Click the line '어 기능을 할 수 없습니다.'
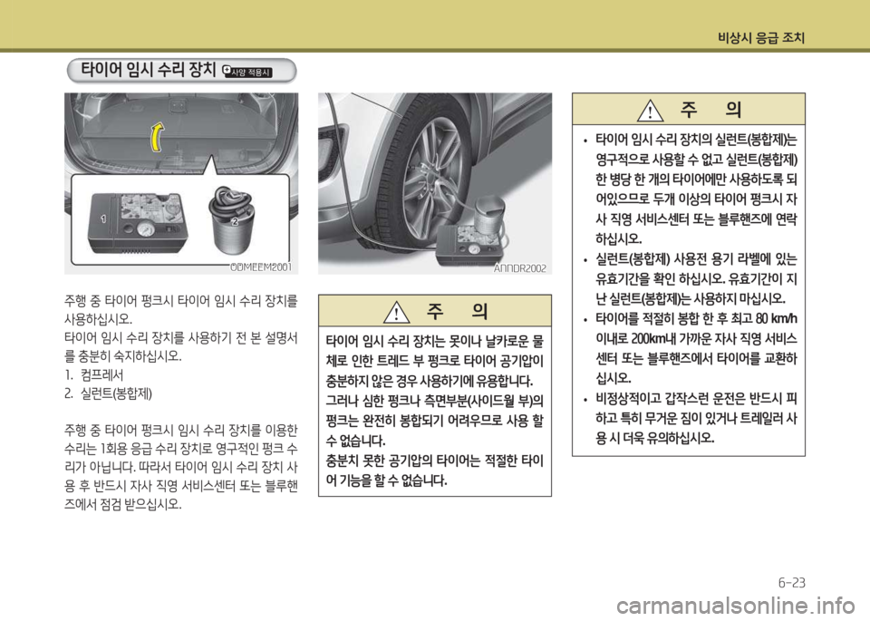 point(386,480)
